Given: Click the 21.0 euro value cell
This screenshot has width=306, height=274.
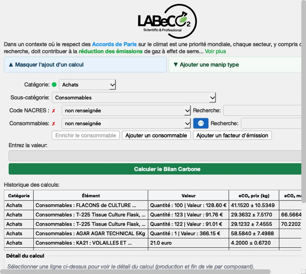Looking at the screenshot, I should click(189, 243).
